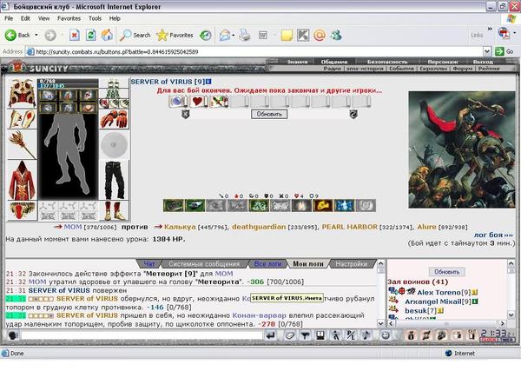This screenshot has height=391, width=521.
Task: Use the green dagger scroll
Action: (x=219, y=101)
